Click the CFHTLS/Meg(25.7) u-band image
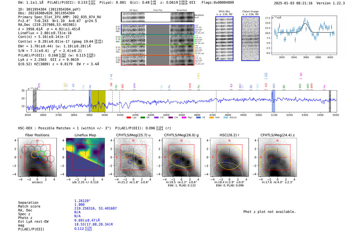This screenshot has width=363, height=247. [133, 157]
